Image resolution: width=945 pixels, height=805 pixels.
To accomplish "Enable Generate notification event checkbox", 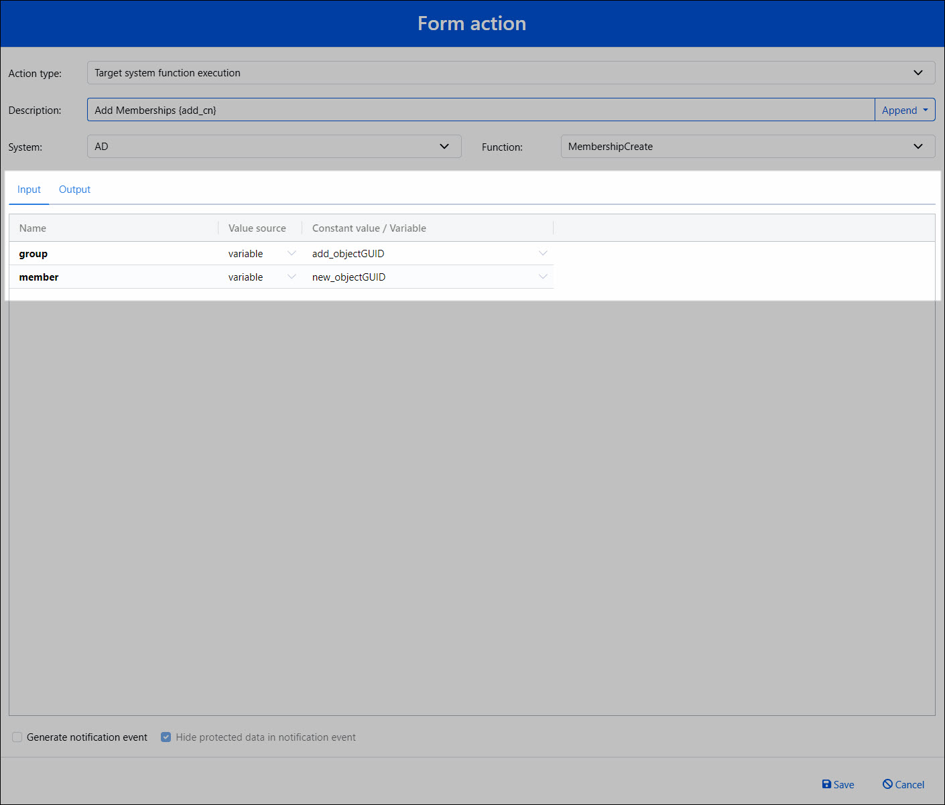I will (17, 737).
